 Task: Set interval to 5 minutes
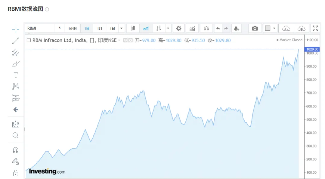point(60,28)
